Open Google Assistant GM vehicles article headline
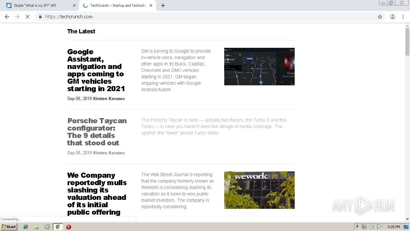Screen dimensions: 410x231 tap(96, 70)
